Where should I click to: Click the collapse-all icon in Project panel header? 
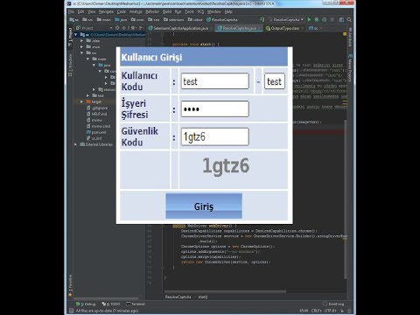tap(124, 28)
